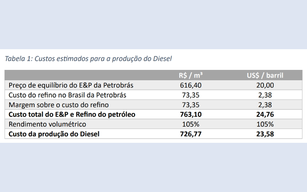This screenshot has height=192, width=307.
Task: Select 2,38 in the refino cost row
Action: (x=265, y=95)
